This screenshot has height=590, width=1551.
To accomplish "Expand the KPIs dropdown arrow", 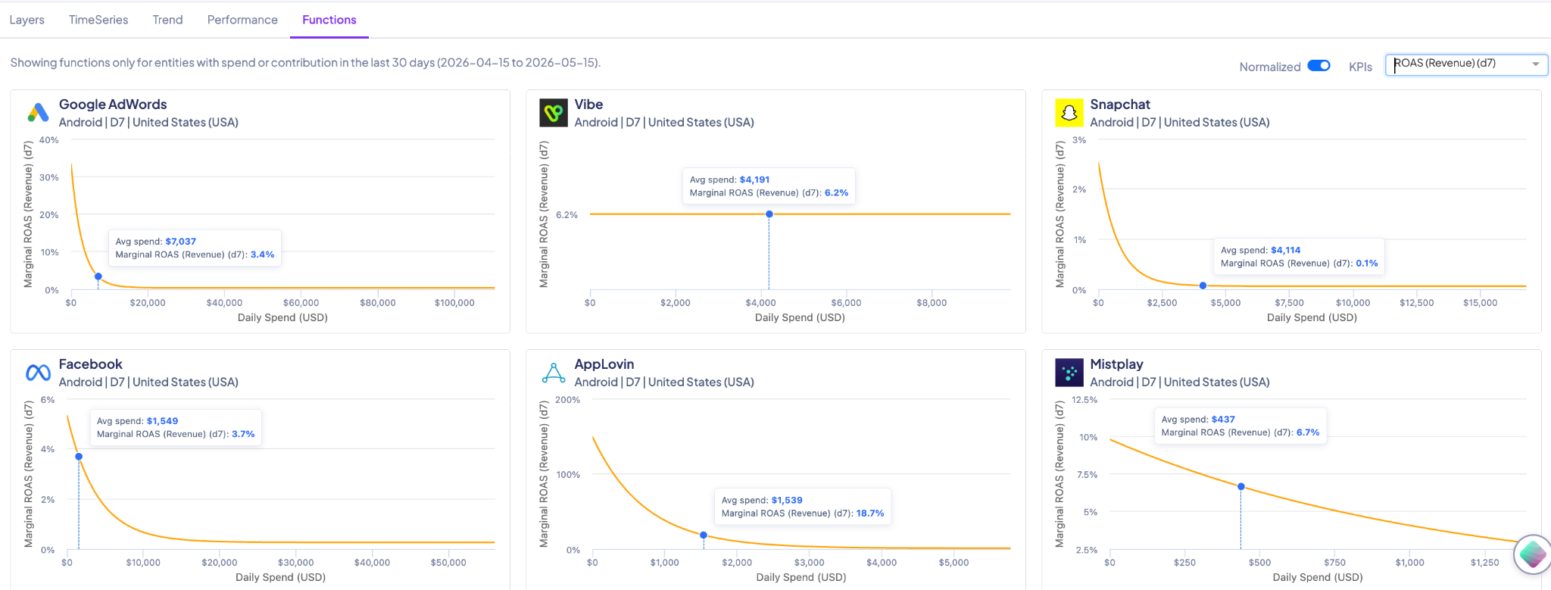I will (1535, 64).
